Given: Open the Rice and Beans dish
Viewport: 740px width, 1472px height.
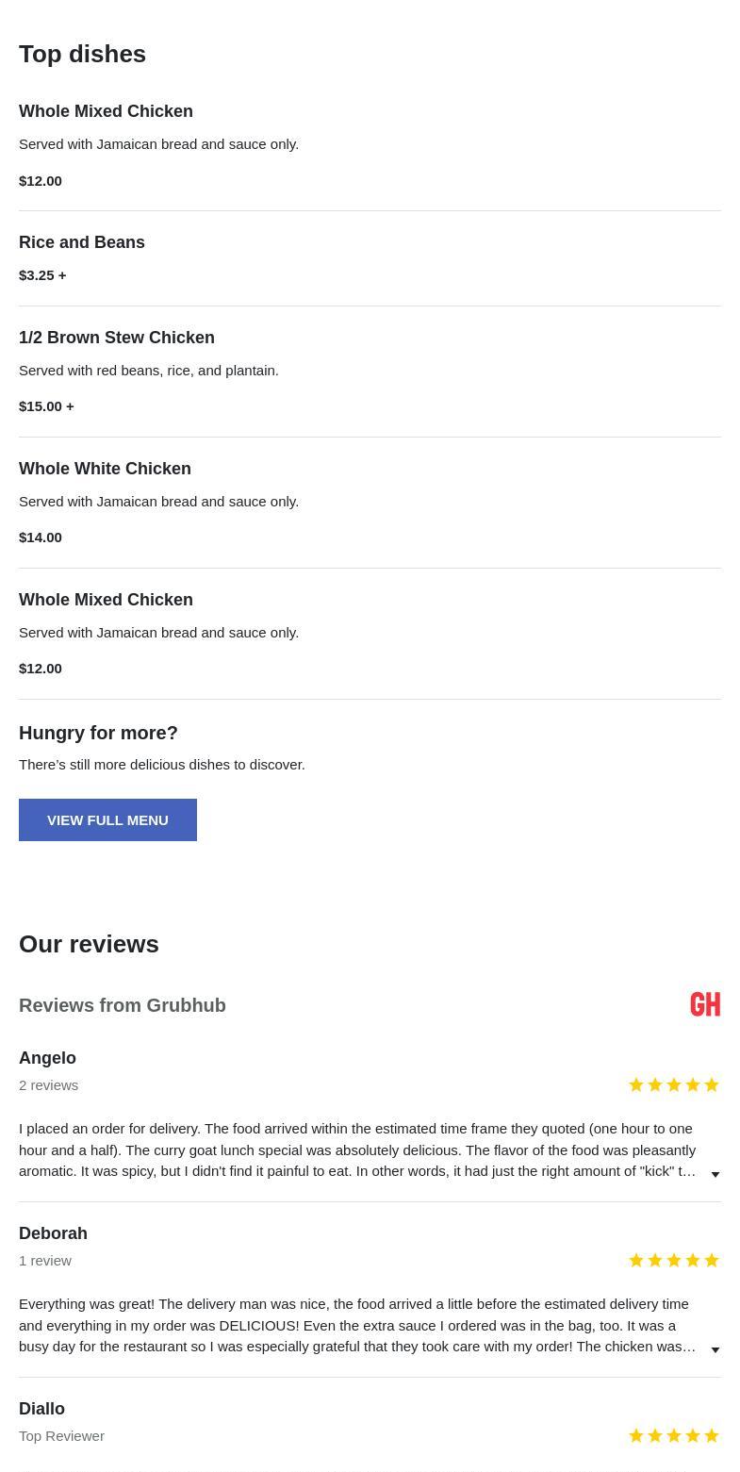Looking at the screenshot, I should tap(82, 242).
